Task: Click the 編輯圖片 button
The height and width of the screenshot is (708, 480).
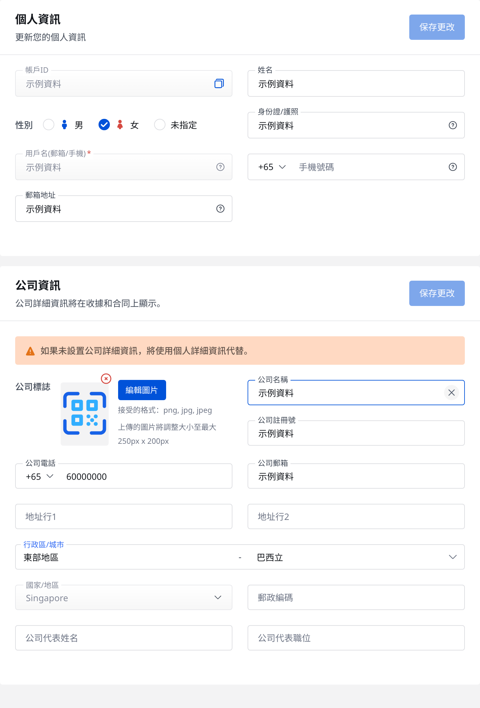Action: point(142,390)
